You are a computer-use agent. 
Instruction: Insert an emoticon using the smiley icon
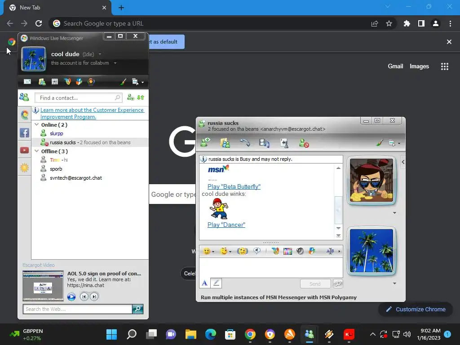(207, 252)
